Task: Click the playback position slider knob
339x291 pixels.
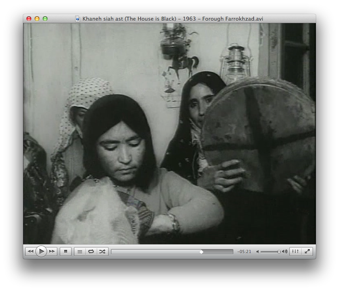Action: tap(201, 252)
